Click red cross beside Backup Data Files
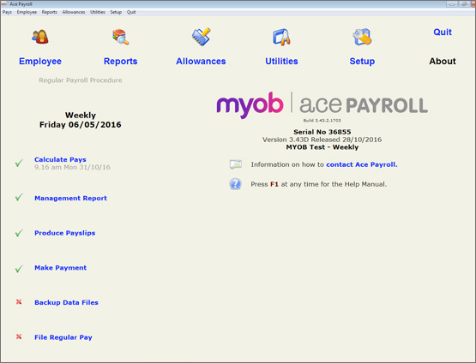This screenshot has width=476, height=363. click(19, 302)
